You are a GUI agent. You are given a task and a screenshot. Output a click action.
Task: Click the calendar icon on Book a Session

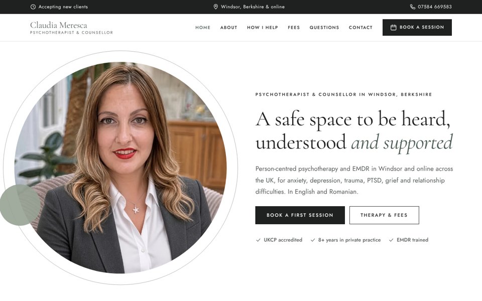pos(393,27)
